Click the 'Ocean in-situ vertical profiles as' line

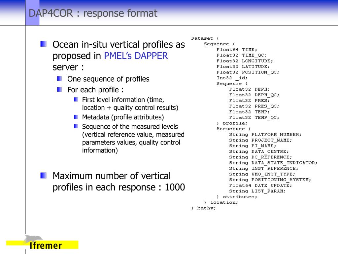coord(119,45)
